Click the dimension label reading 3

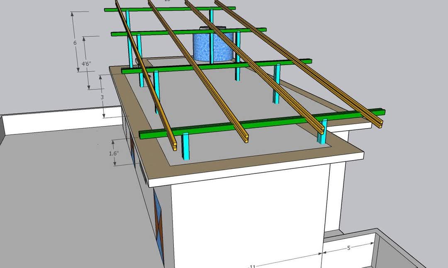click(102, 97)
